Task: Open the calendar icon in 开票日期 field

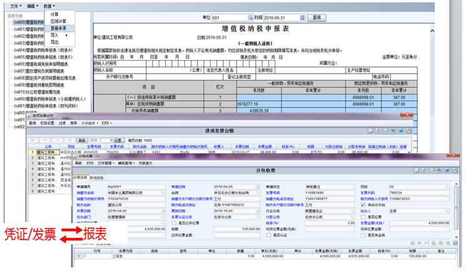Action: click(163, 211)
